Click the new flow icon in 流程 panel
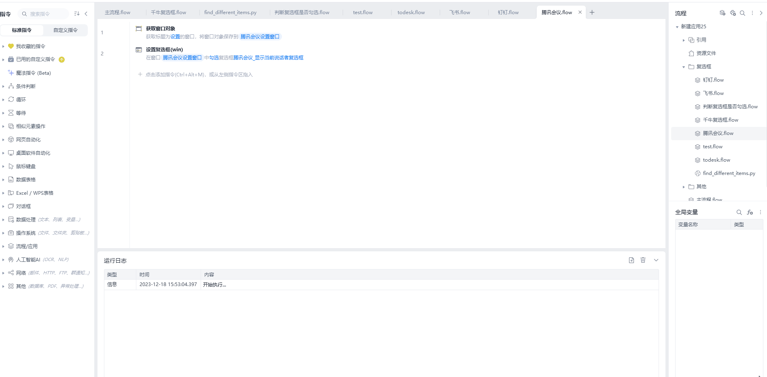 point(722,13)
